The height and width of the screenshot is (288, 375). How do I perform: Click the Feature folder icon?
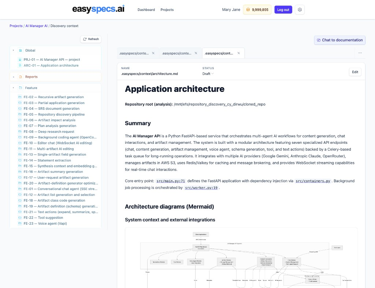(x=21, y=88)
